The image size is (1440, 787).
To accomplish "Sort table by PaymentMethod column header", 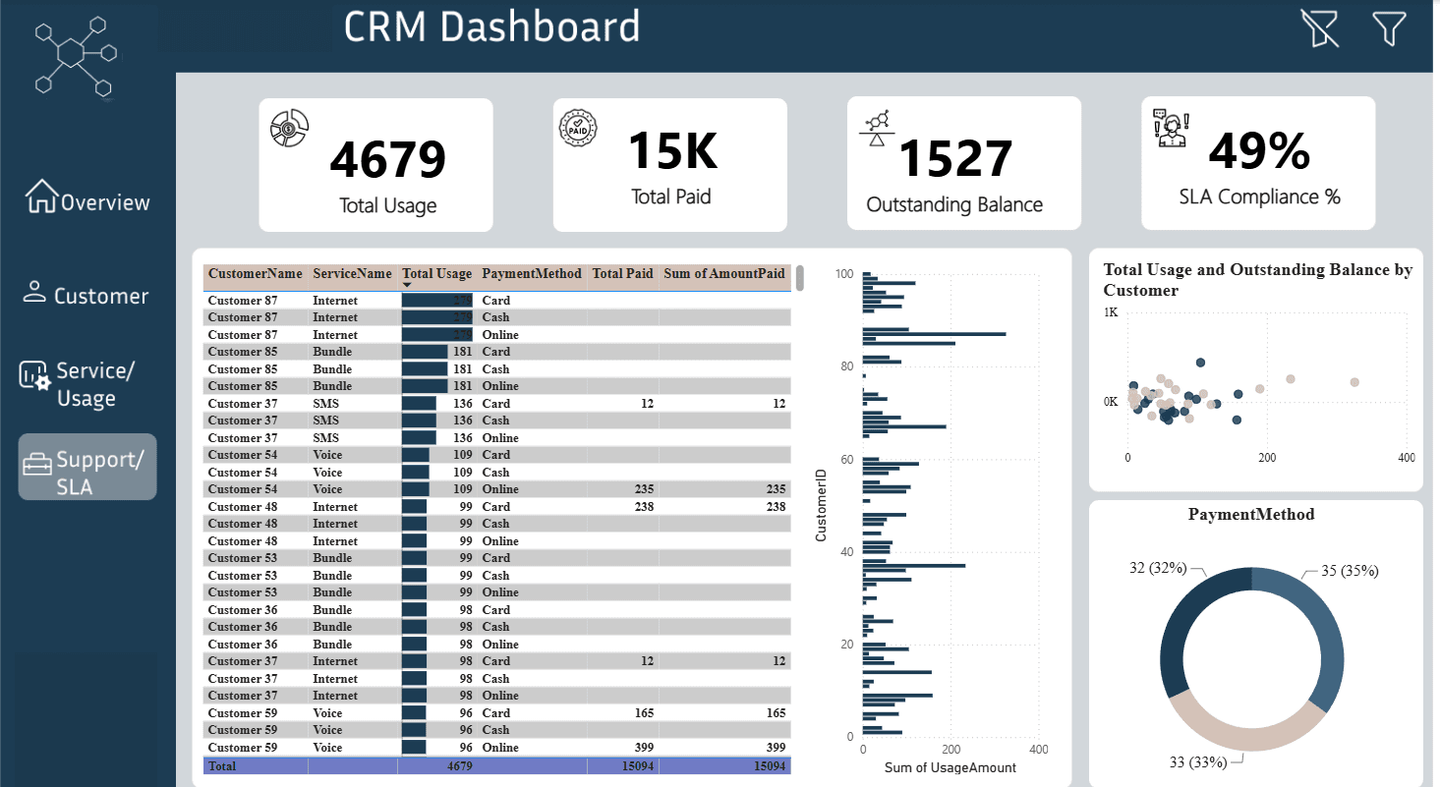I will pos(531,274).
